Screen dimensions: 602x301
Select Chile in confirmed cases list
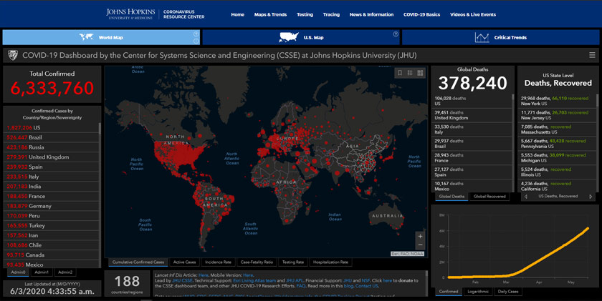tap(51, 245)
